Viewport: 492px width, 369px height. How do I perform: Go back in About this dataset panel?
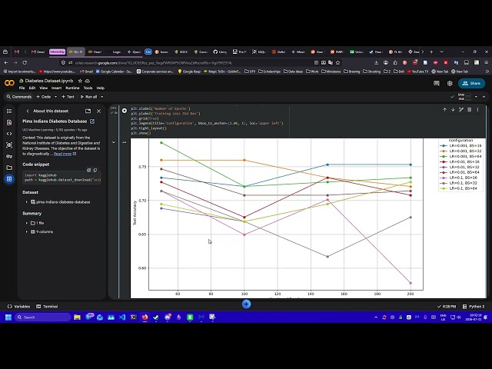28,111
